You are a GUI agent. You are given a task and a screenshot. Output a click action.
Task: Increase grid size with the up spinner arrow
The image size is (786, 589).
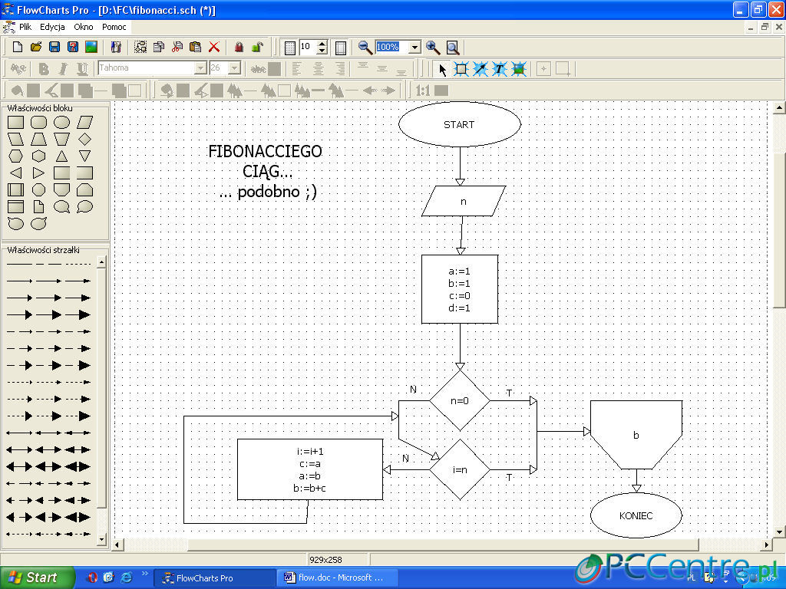322,44
